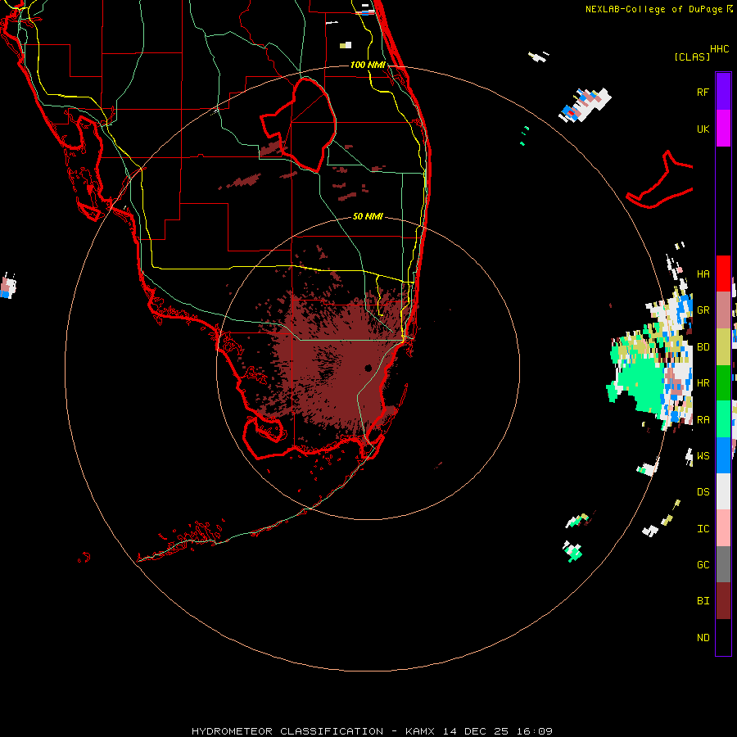737x737 pixels.
Task: Click the Lake Okeechobee red outline
Action: tap(298, 124)
